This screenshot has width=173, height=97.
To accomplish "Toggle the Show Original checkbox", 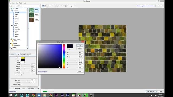I will (66, 6).
